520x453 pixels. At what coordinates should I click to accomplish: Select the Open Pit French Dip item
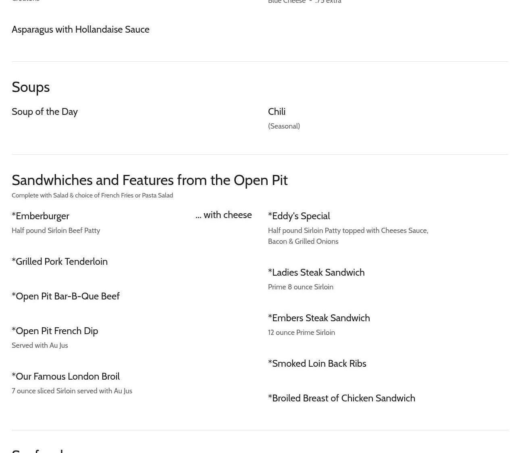pyautogui.click(x=55, y=331)
